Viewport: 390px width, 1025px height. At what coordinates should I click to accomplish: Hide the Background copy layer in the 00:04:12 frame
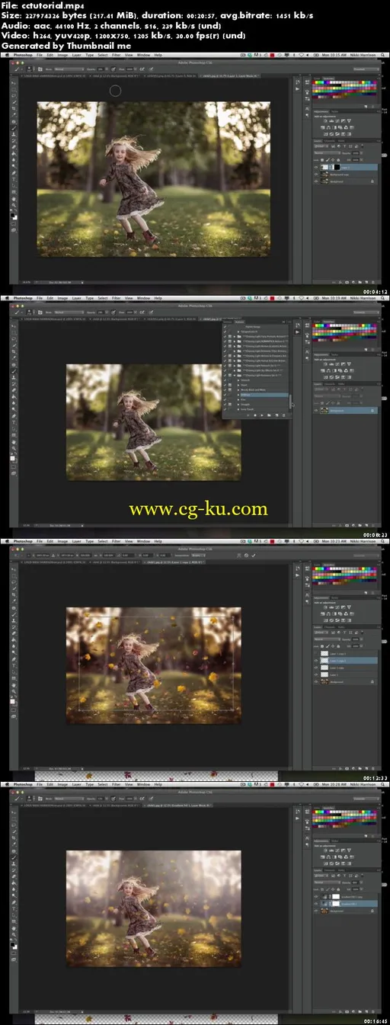pos(316,175)
